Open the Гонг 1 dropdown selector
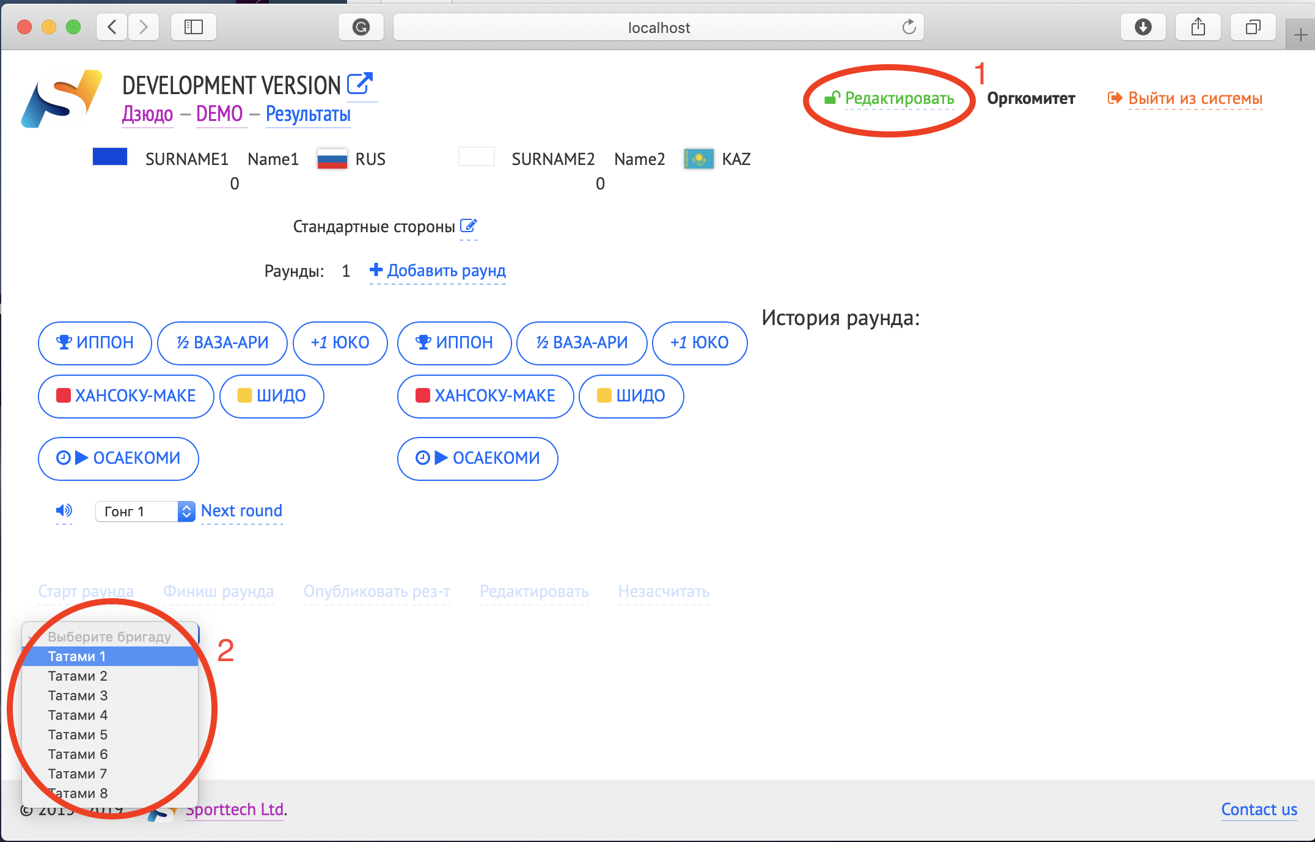 145,511
